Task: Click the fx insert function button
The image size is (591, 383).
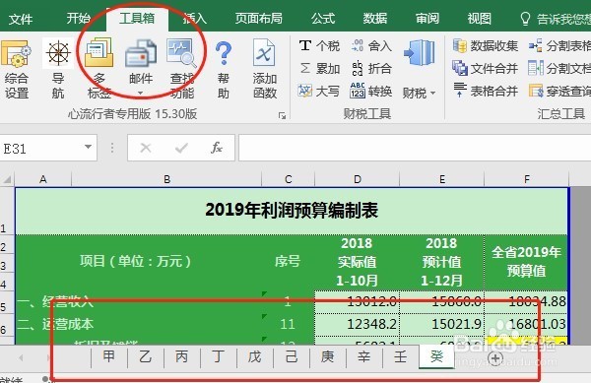Action: point(217,148)
